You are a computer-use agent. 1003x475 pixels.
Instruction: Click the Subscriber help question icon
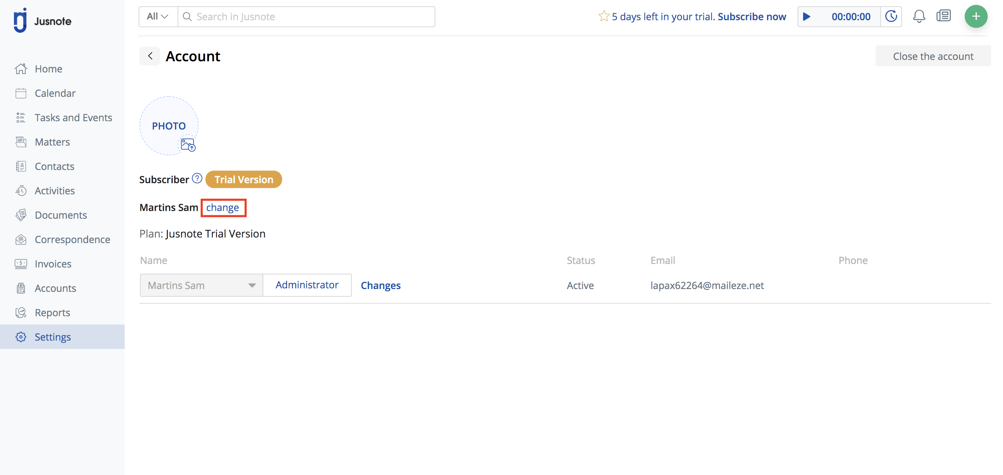click(x=197, y=178)
